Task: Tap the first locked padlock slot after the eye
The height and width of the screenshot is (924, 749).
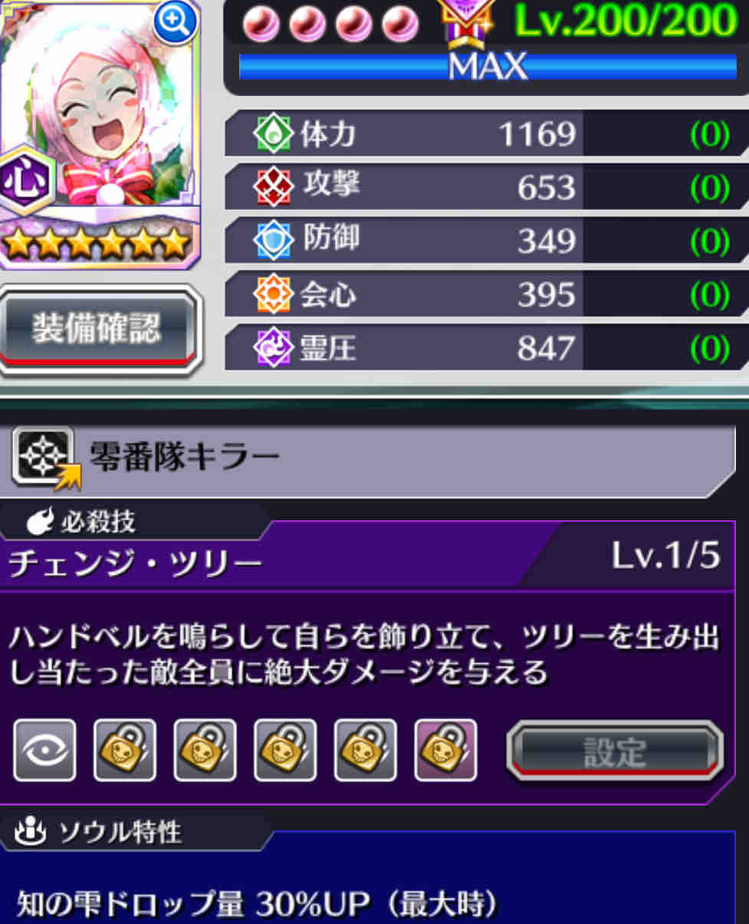Action: [125, 750]
